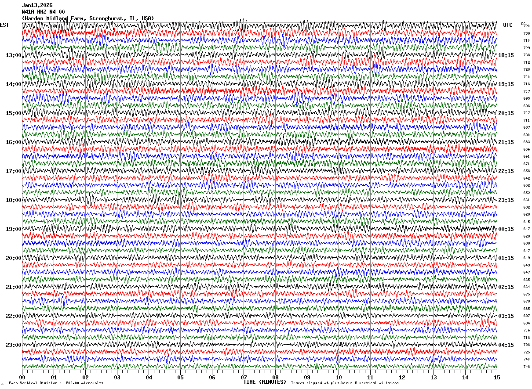Screen dimensions: 532x389
Task: Click the DC offset value "671"
Action: pos(526,164)
